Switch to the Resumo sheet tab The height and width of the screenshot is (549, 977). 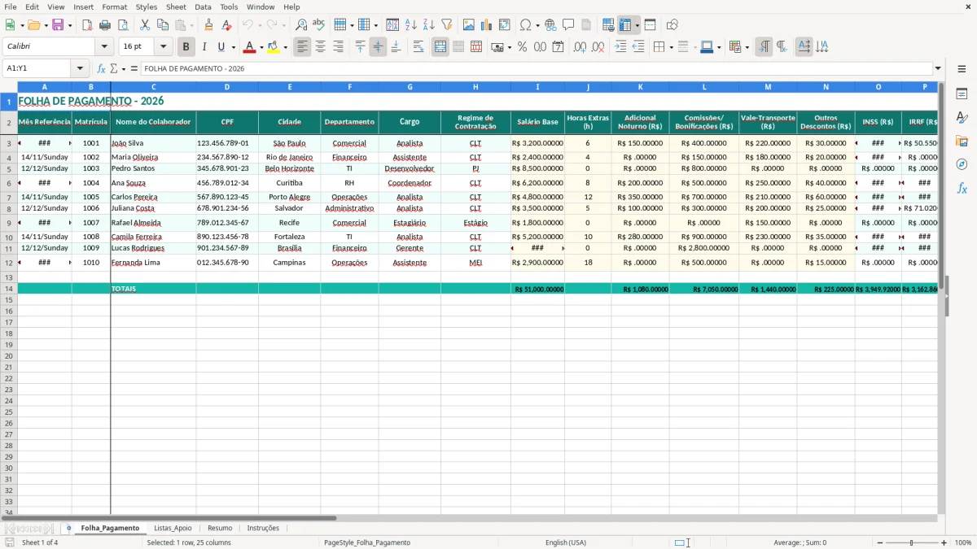220,528
